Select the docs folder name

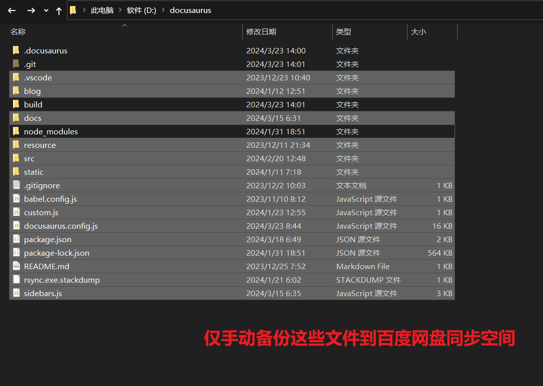tap(33, 118)
